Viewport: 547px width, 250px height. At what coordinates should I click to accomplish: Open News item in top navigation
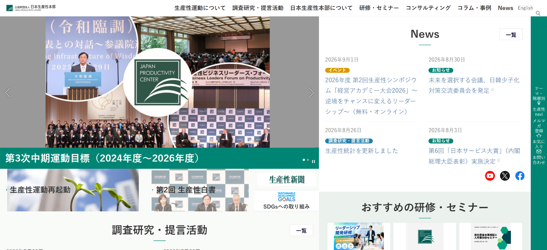[x=505, y=8]
